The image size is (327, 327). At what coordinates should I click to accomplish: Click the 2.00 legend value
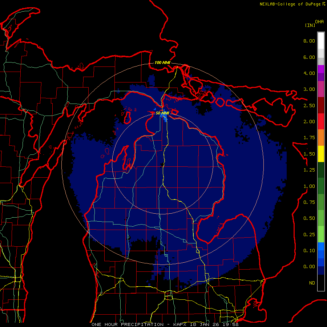click(309, 122)
